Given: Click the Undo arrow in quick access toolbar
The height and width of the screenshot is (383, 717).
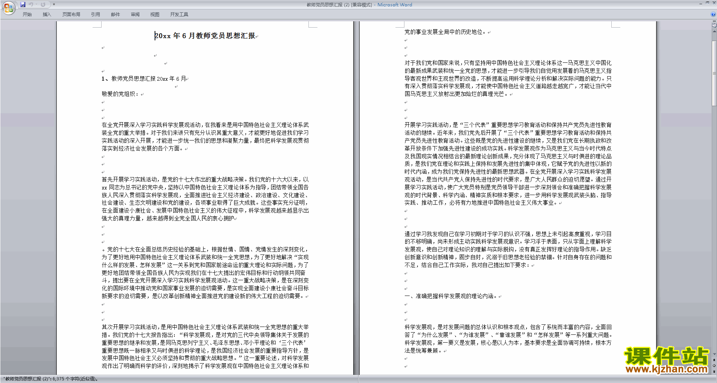Looking at the screenshot, I should pos(31,4).
